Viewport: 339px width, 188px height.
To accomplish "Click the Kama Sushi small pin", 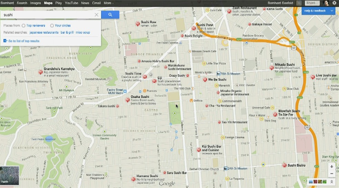I will pos(264,9).
